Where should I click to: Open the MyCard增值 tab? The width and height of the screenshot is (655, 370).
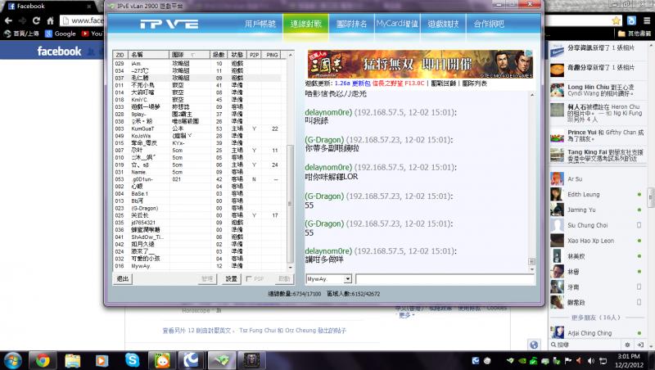click(397, 25)
